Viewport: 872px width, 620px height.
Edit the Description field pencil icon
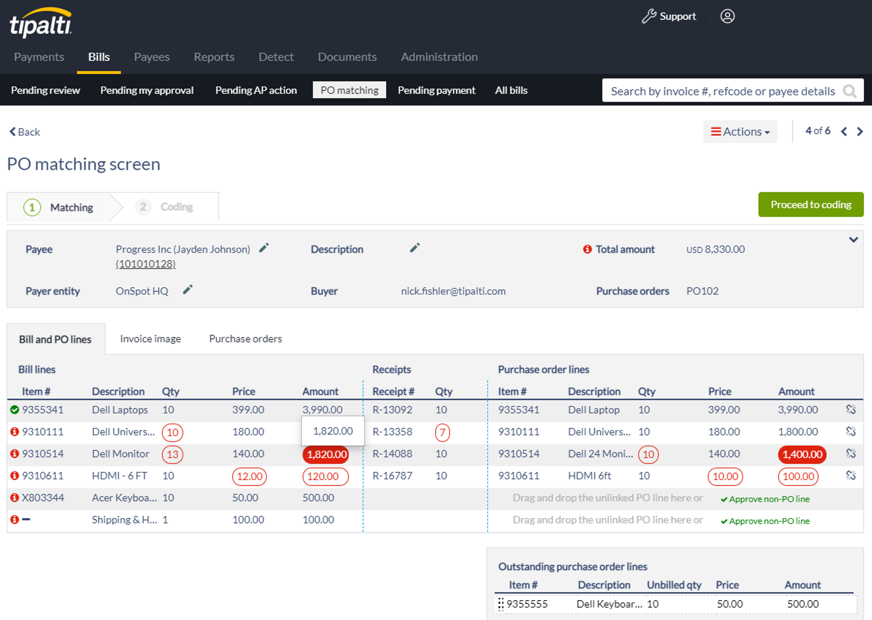(415, 248)
